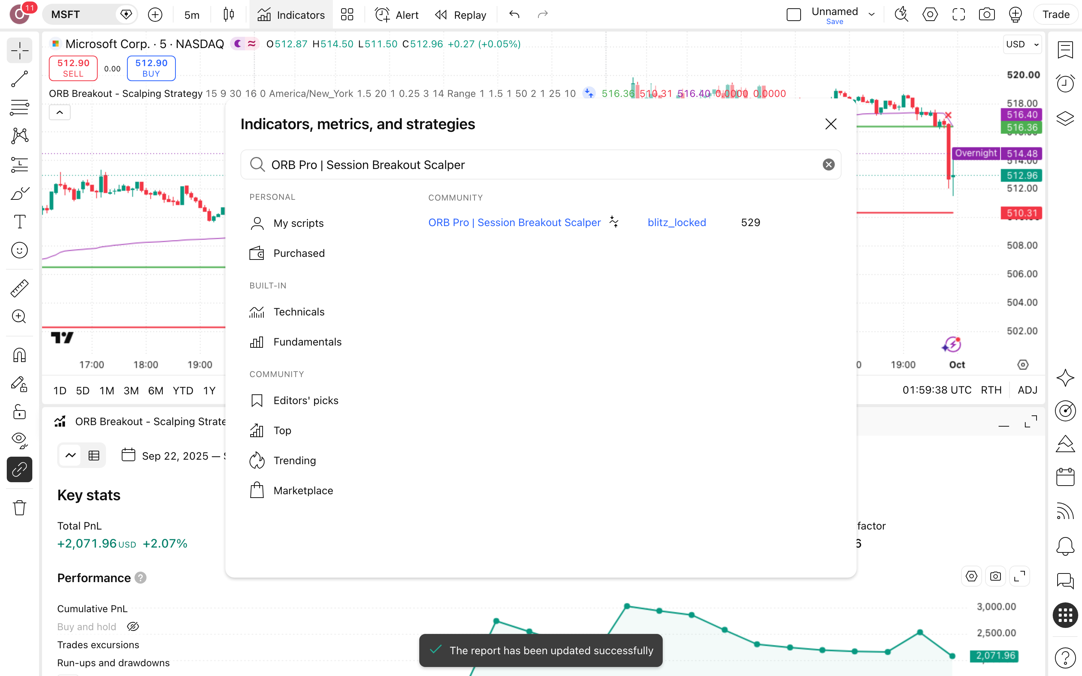
Task: Open ORB Pro Session Breakout Scalper result
Action: click(514, 223)
